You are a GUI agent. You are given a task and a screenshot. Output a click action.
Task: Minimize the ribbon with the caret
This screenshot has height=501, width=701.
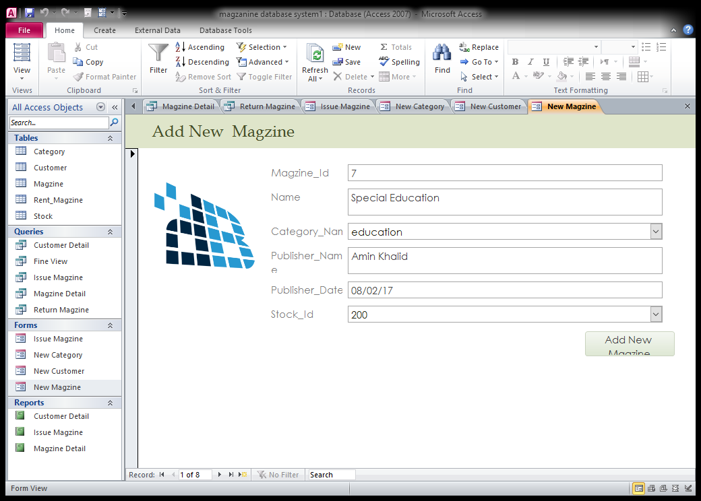click(x=673, y=30)
